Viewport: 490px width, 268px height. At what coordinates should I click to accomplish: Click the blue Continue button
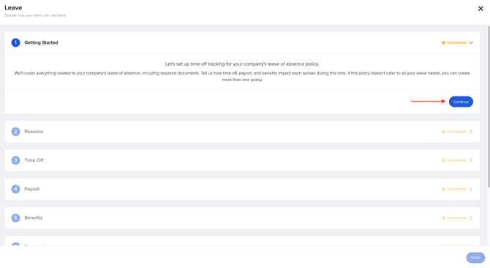click(x=461, y=102)
